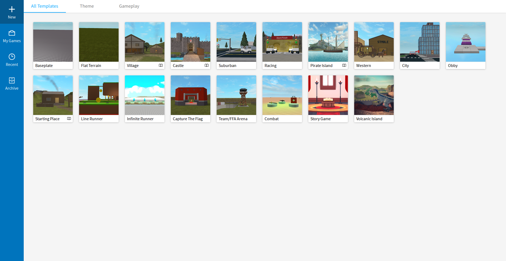Open the Racing template

click(282, 42)
